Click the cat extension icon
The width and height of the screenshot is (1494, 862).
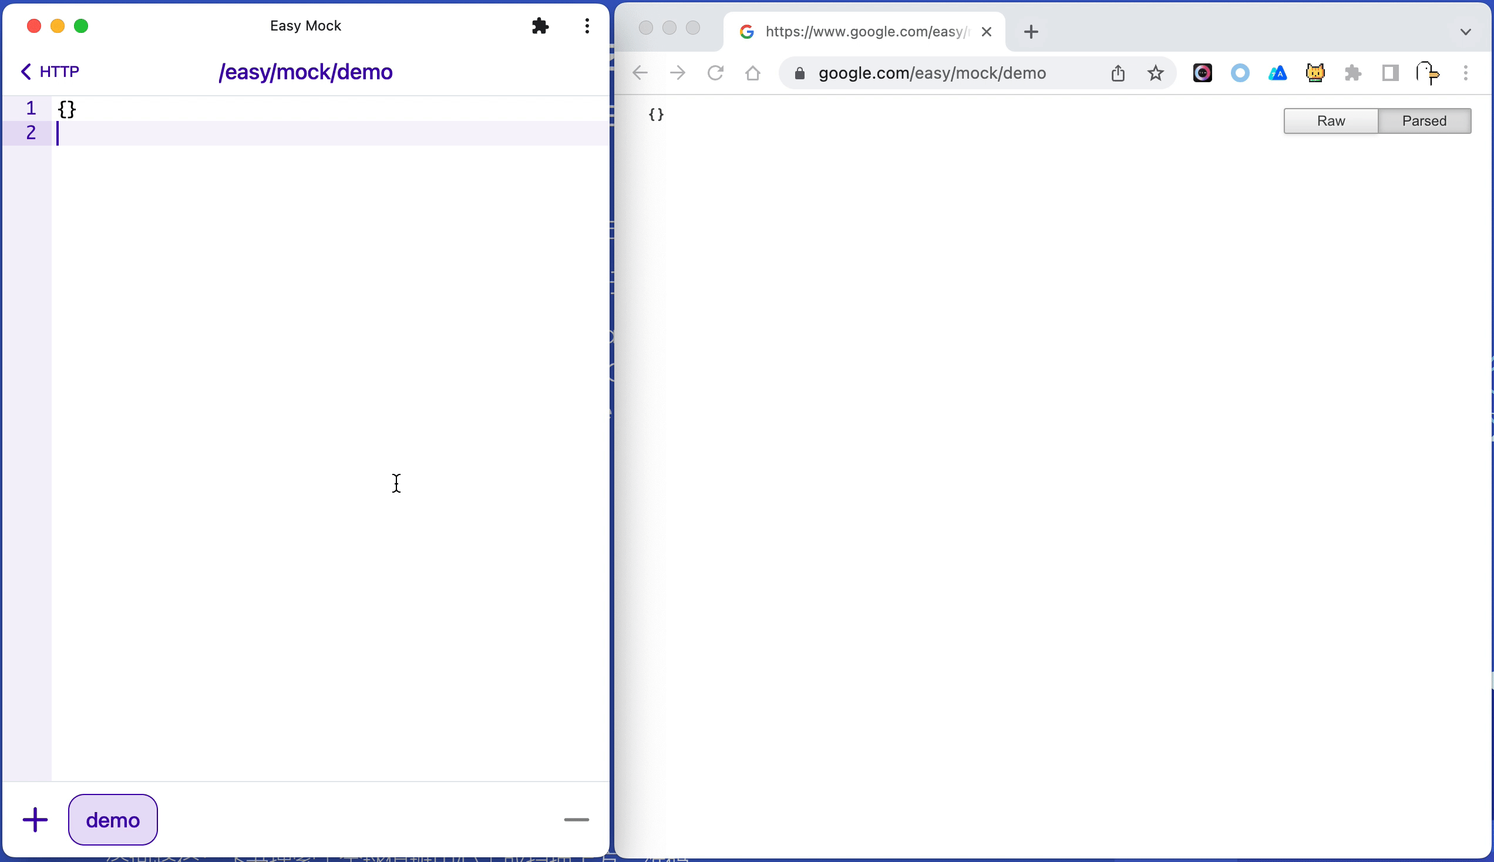1315,73
